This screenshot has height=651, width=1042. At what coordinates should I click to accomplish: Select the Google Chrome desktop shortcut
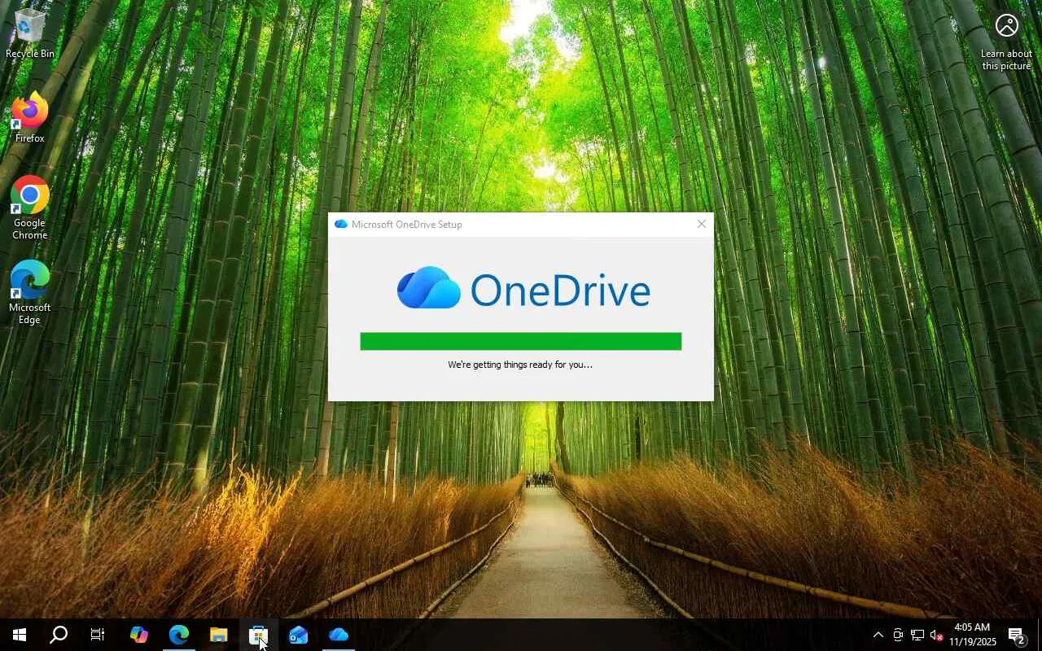(30, 208)
